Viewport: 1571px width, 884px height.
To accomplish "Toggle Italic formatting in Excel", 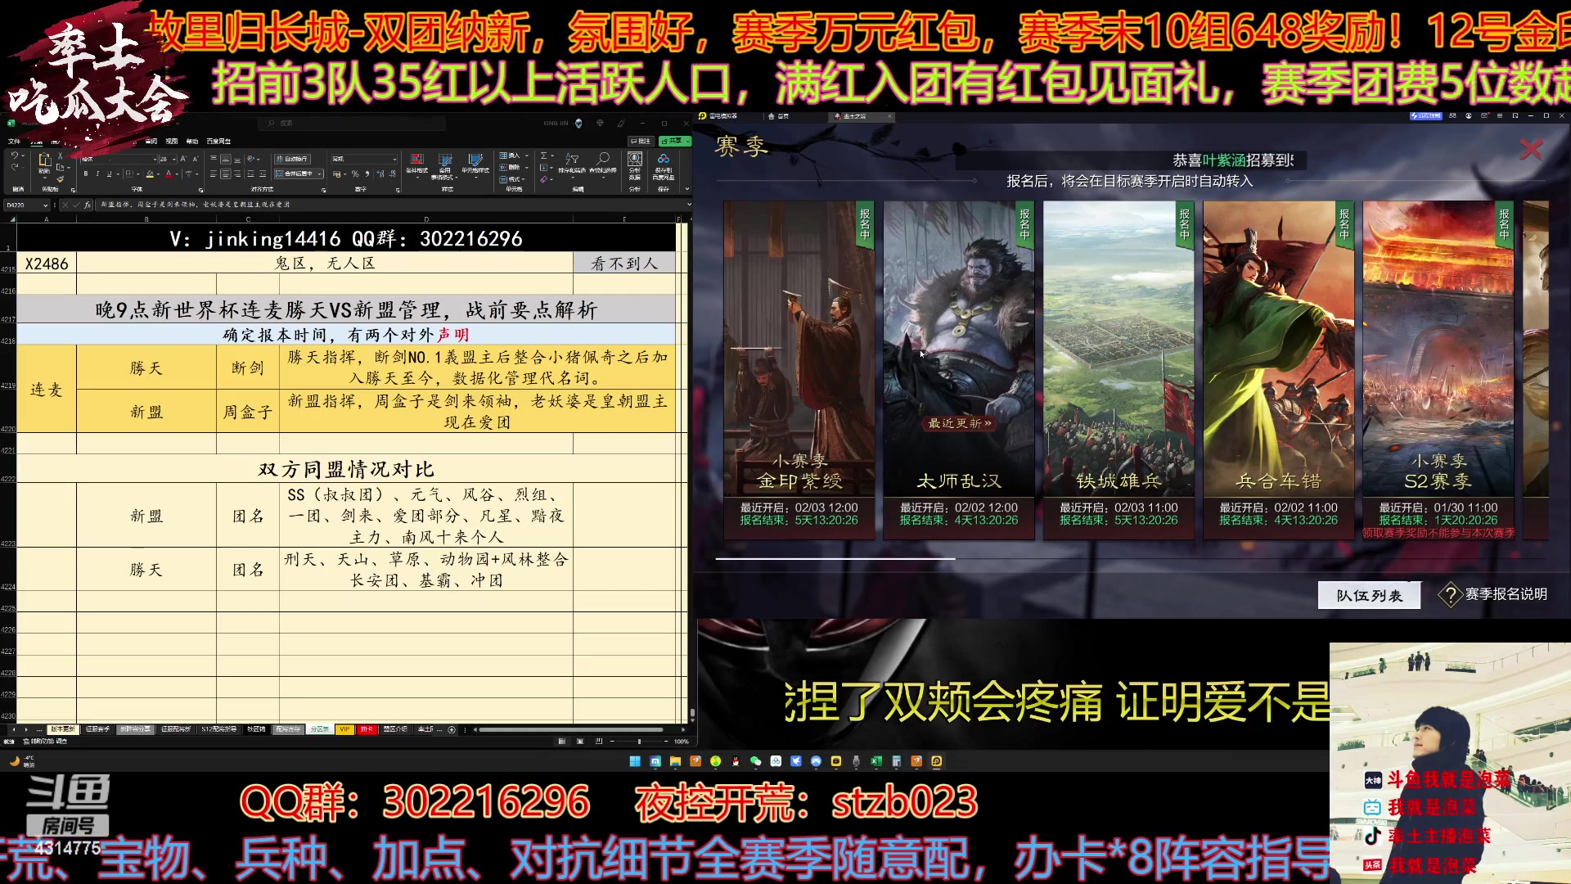I will 97,174.
